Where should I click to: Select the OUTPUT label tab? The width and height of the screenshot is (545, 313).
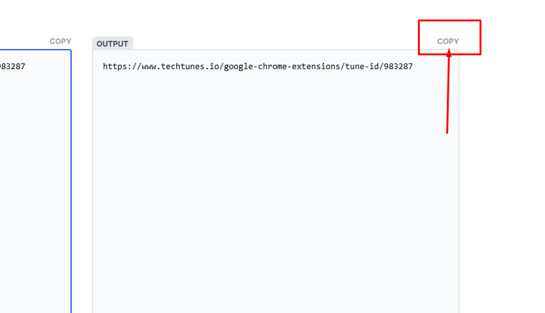(113, 44)
